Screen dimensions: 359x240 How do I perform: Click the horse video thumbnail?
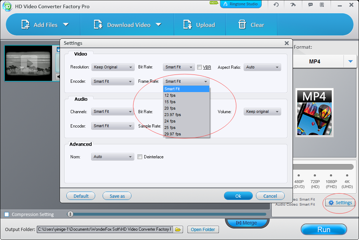point(28,63)
